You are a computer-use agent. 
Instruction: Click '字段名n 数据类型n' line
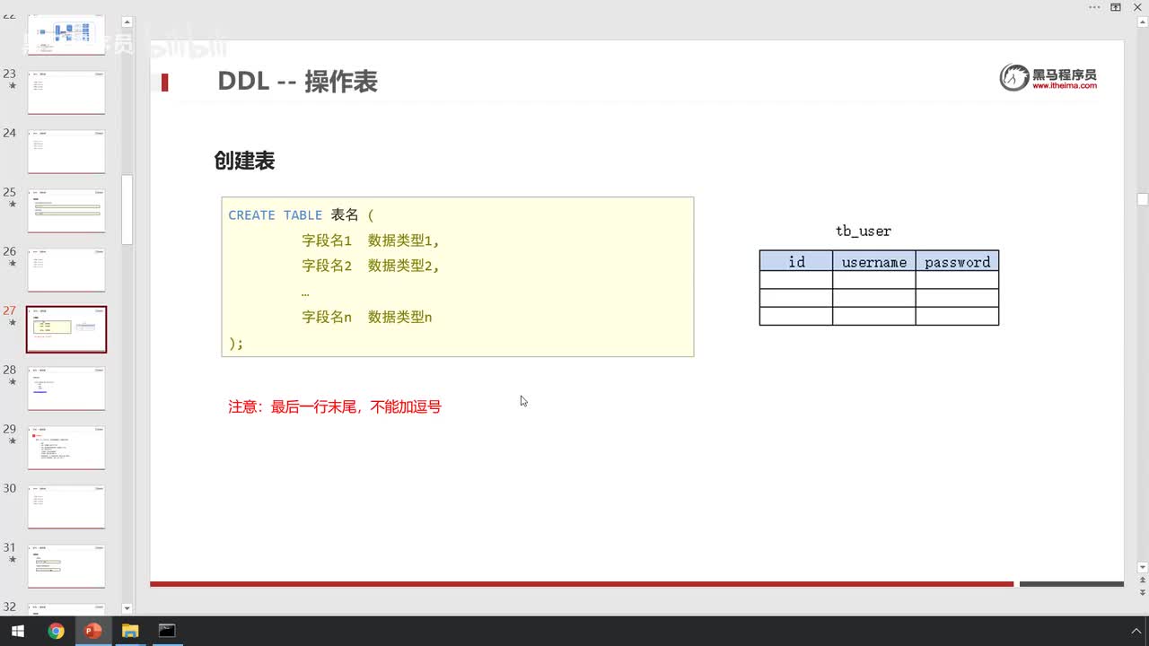[367, 317]
